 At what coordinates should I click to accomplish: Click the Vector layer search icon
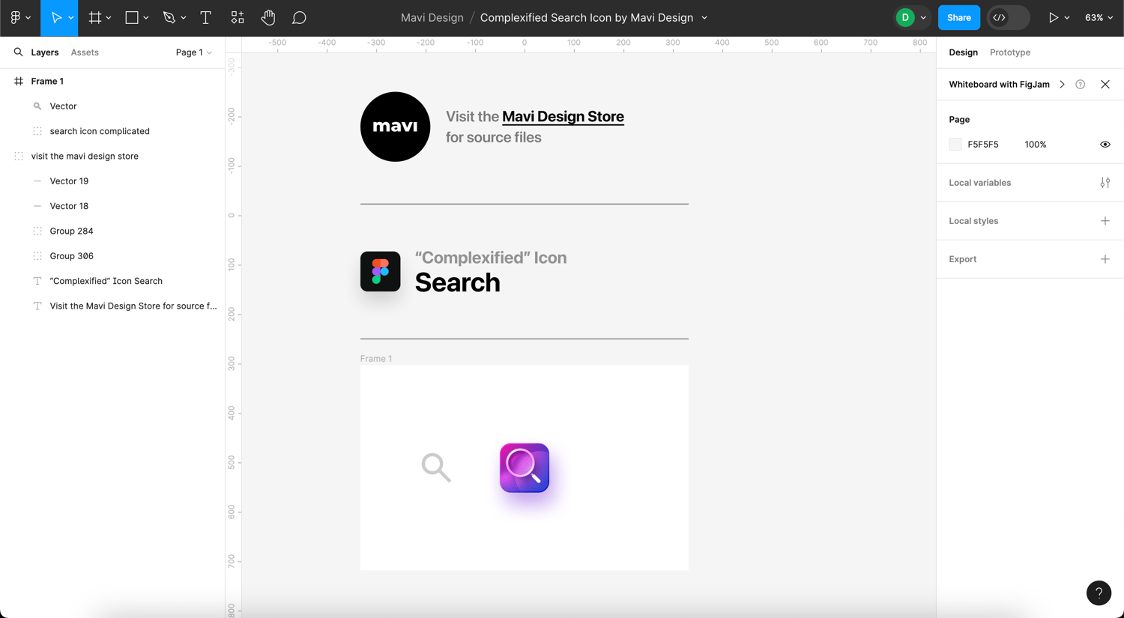tap(37, 106)
